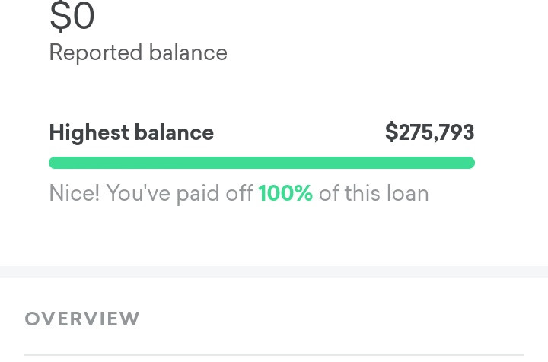The height and width of the screenshot is (362, 548).
Task: Select the Reported balance label
Action: click(138, 52)
